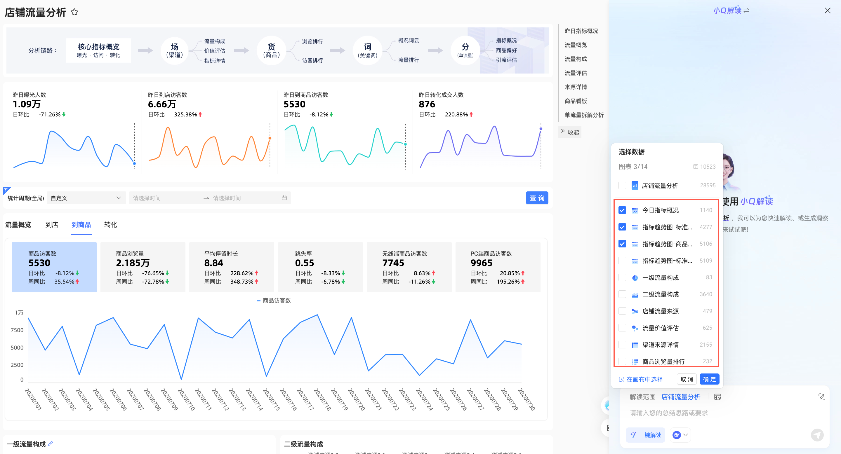Click the filter funnel icon above 统计周期

6,190
